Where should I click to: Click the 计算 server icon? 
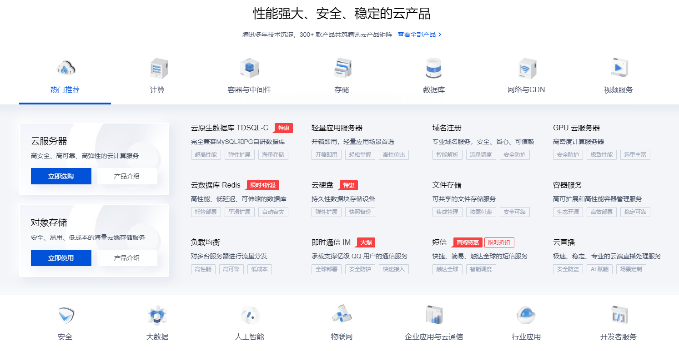[x=159, y=69]
